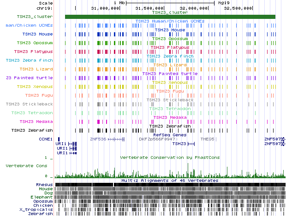
Task: Select the Rhesus alignment row label
Action: 44,185
